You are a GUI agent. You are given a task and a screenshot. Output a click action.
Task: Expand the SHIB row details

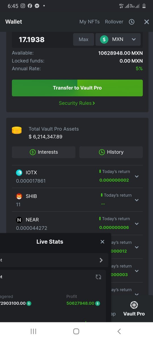[137, 200]
